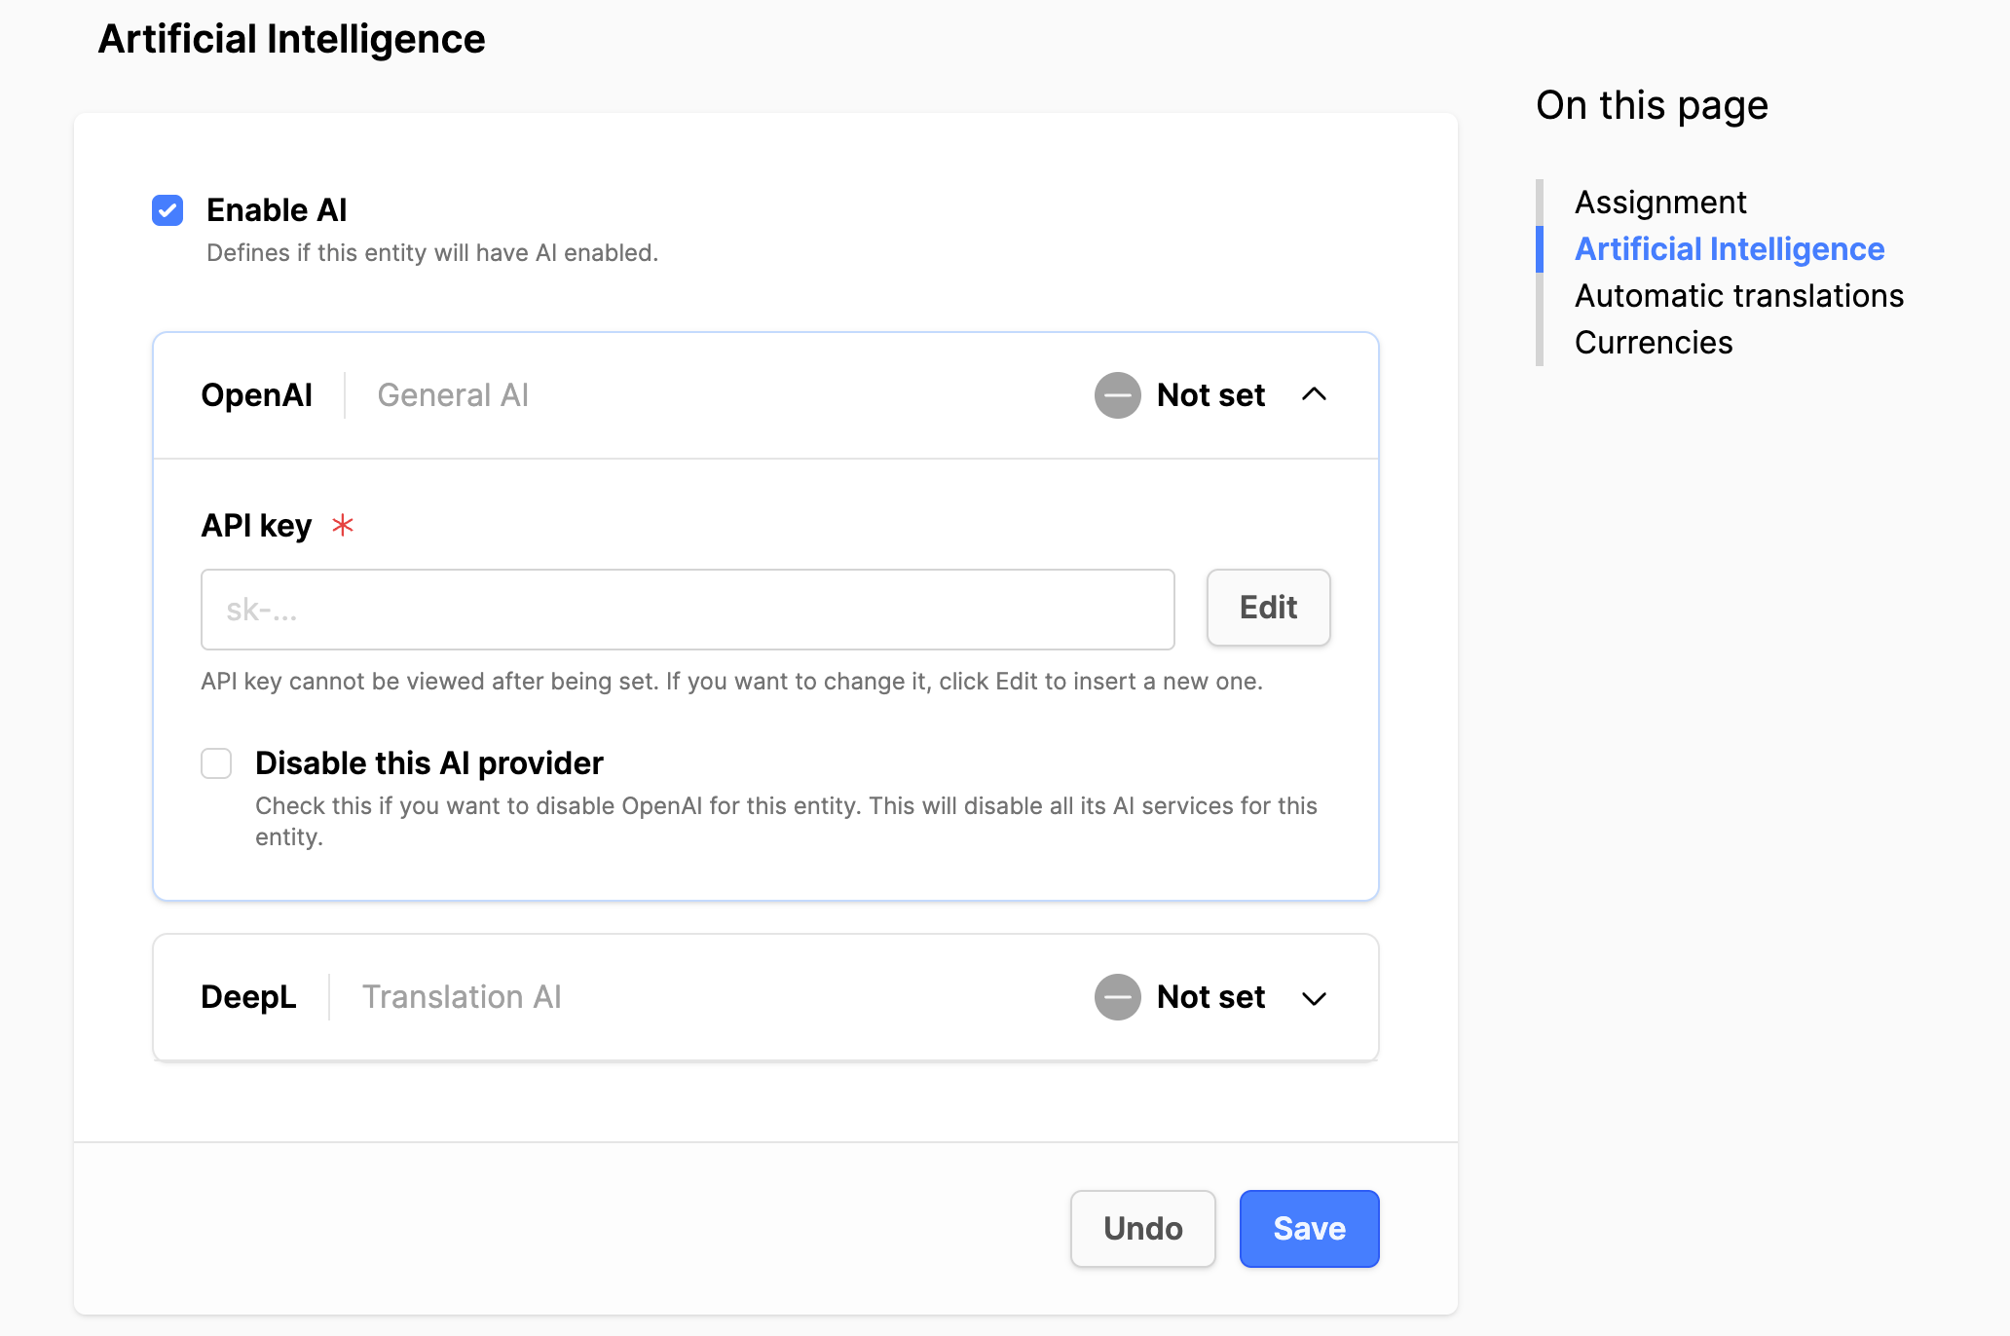
Task: Click the red required asterisk by API key
Action: click(x=343, y=526)
